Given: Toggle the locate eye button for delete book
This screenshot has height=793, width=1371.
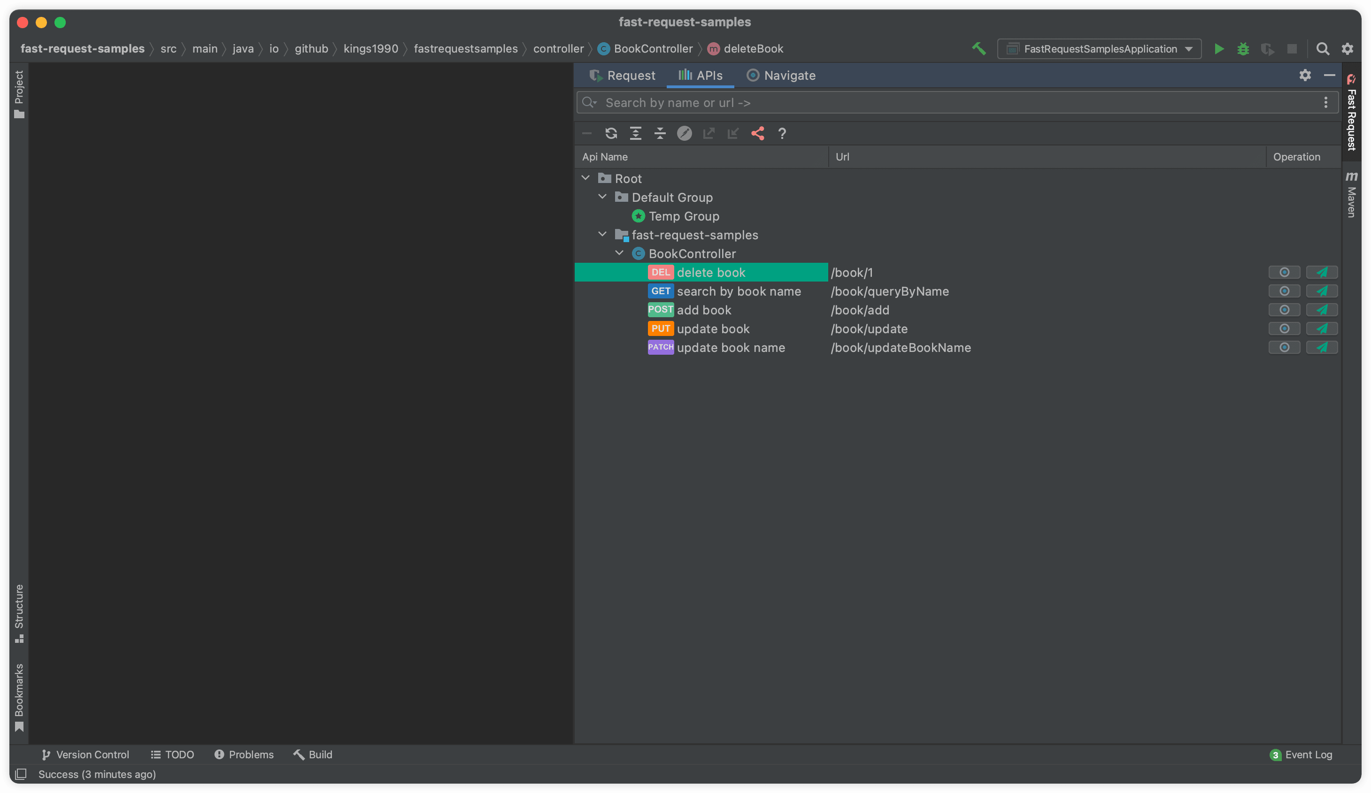Looking at the screenshot, I should (1284, 273).
